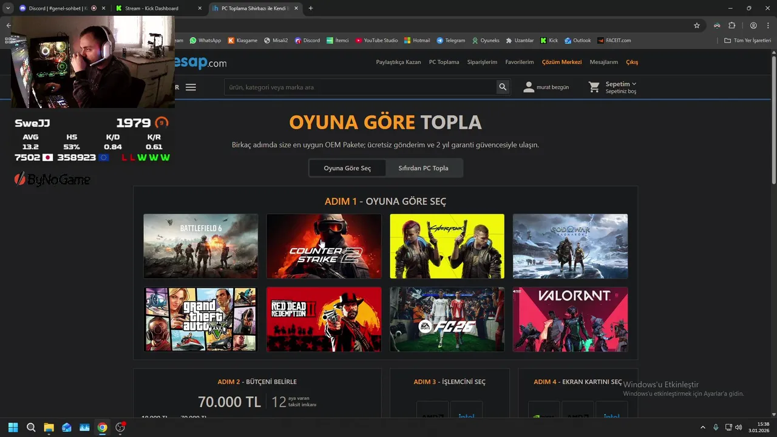777x437 pixels.
Task: Open Paylaştıkça Kazan nav link
Action: tap(398, 62)
